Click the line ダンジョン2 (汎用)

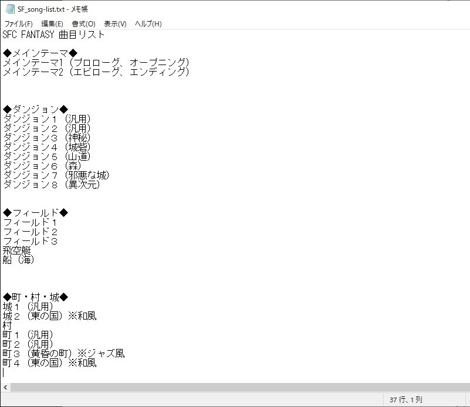pyautogui.click(x=46, y=128)
